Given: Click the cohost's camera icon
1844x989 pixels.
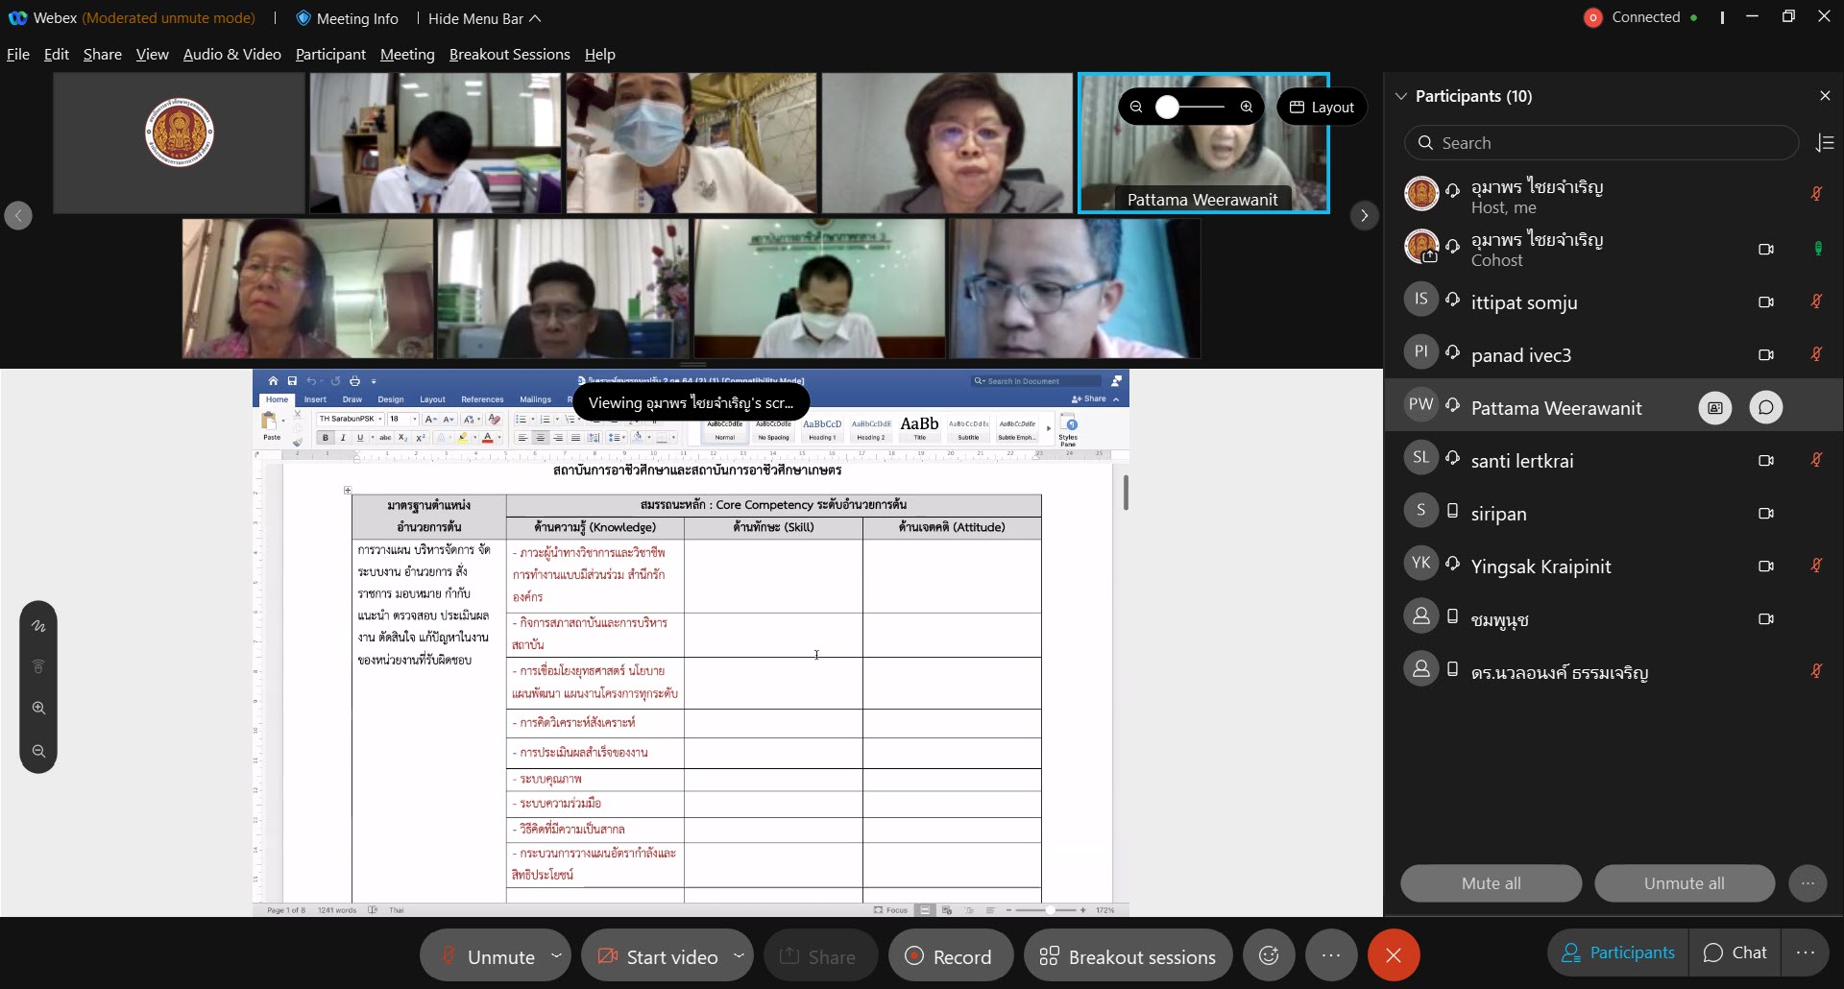Looking at the screenshot, I should click(1765, 249).
